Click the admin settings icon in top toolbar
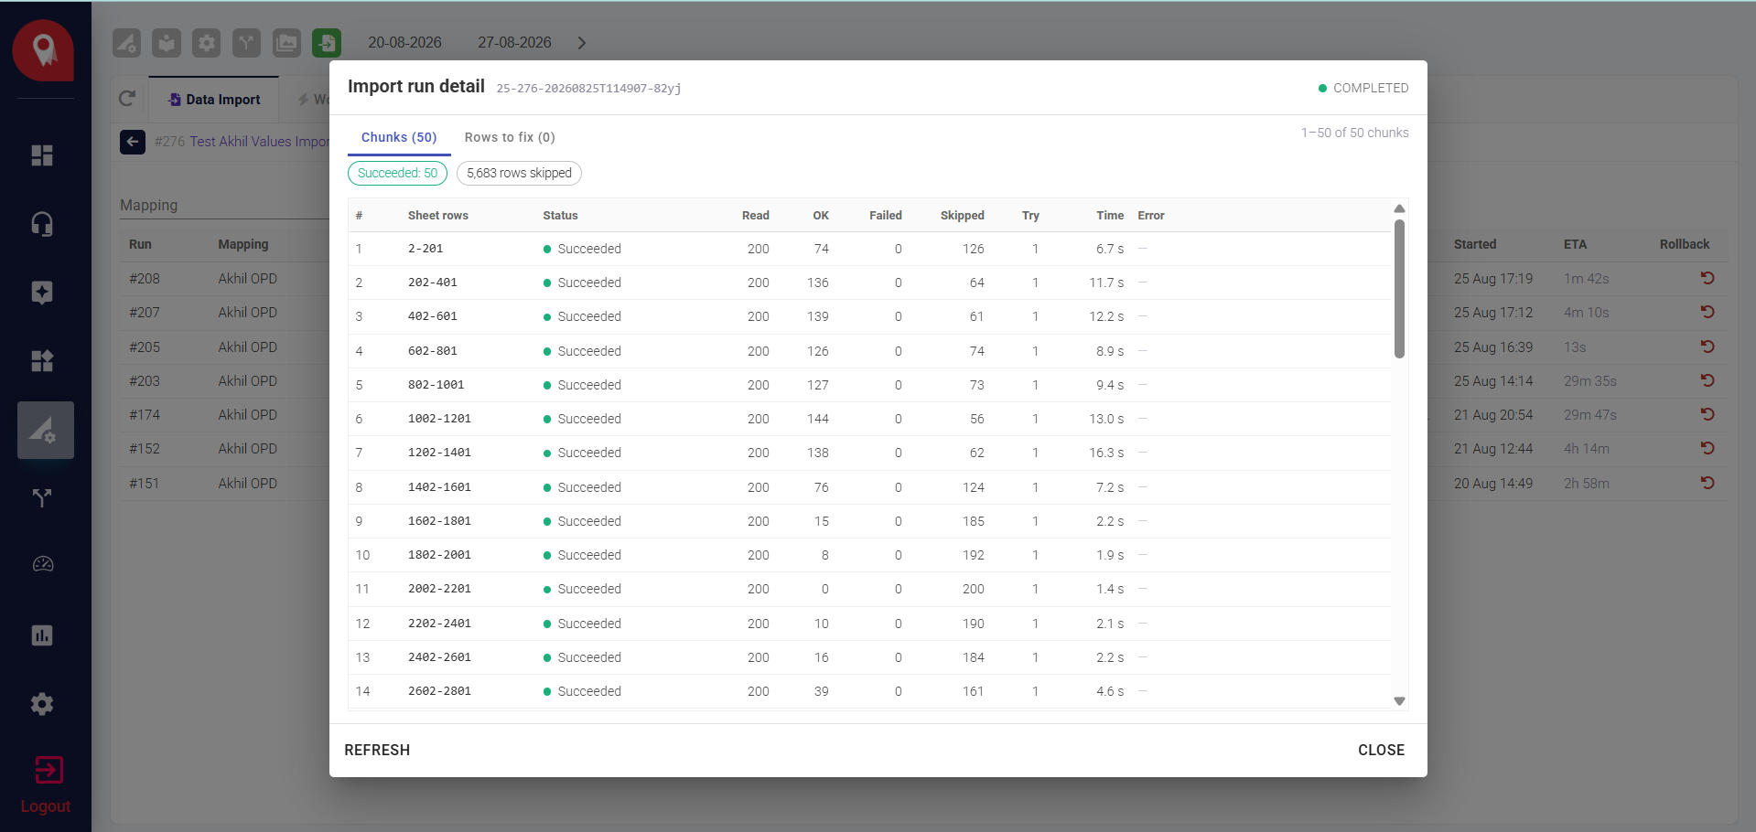 126,43
